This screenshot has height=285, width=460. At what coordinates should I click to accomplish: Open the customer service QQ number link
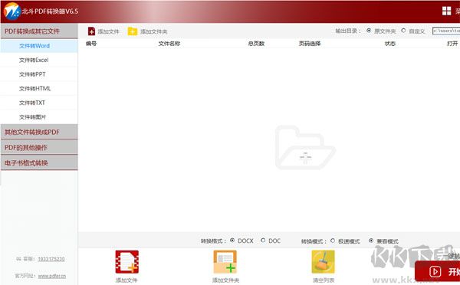(51, 259)
